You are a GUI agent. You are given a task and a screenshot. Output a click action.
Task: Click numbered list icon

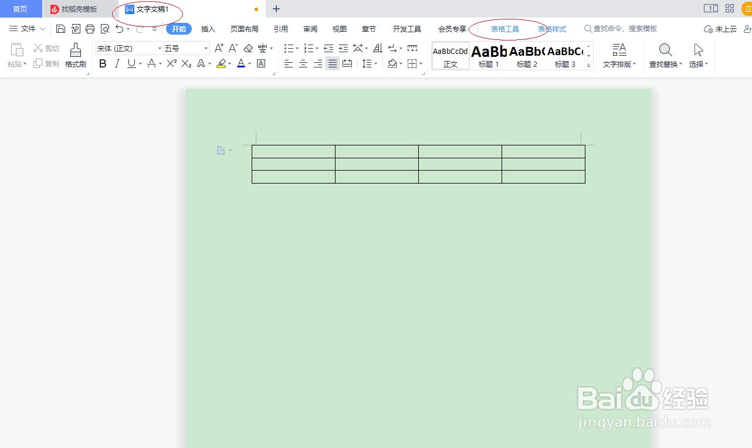pyautogui.click(x=309, y=48)
